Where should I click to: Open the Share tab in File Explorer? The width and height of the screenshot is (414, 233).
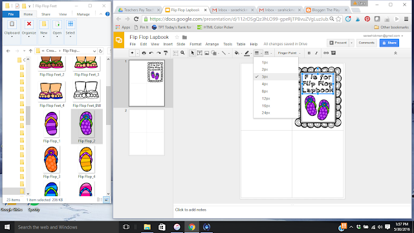(x=46, y=14)
